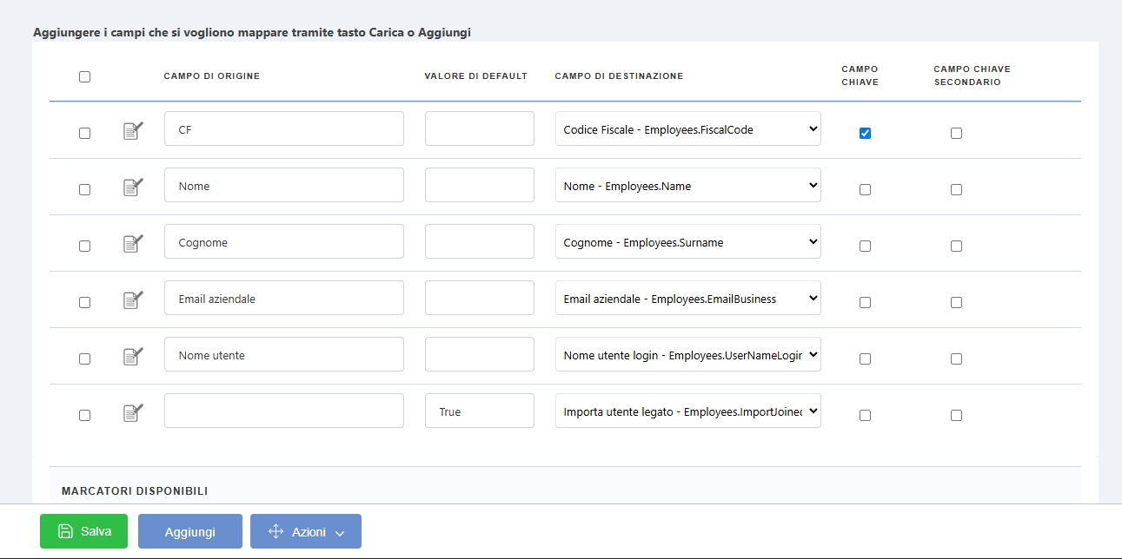Open edit icon for CF row
Image resolution: width=1122 pixels, height=559 pixels.
[133, 131]
